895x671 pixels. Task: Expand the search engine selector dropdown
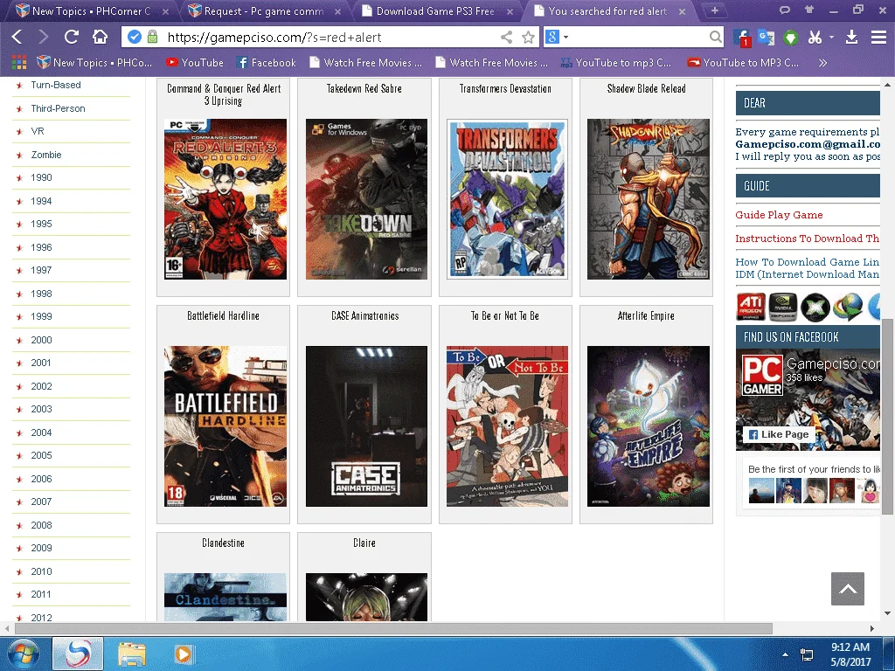tap(565, 37)
